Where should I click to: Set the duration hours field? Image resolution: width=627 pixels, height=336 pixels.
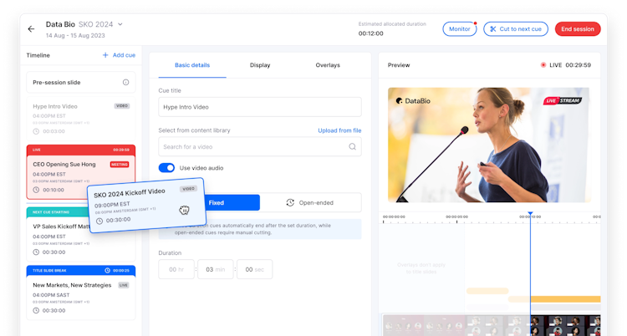click(x=176, y=269)
